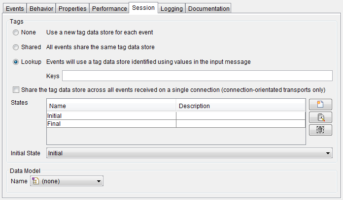The image size is (343, 200).
Task: Select the Initial row in States table
Action: click(x=111, y=115)
